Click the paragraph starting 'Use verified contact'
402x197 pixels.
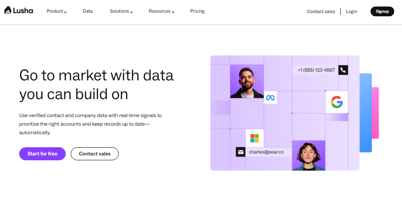[91, 124]
